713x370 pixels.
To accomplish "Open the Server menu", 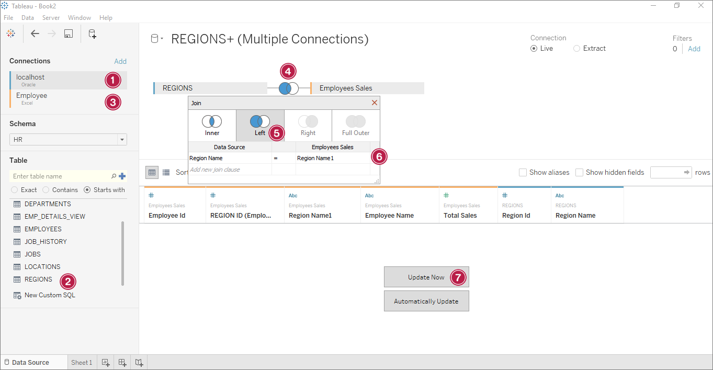I will [x=51, y=18].
